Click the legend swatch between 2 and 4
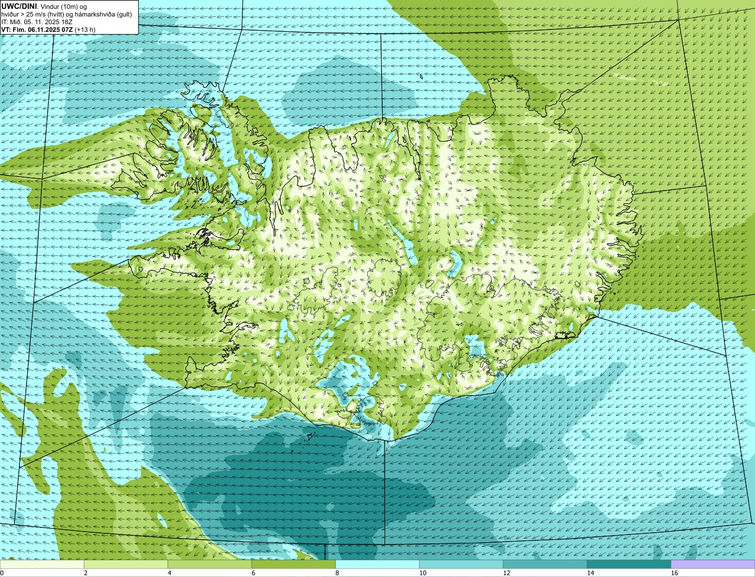The image size is (755, 577). click(x=126, y=564)
